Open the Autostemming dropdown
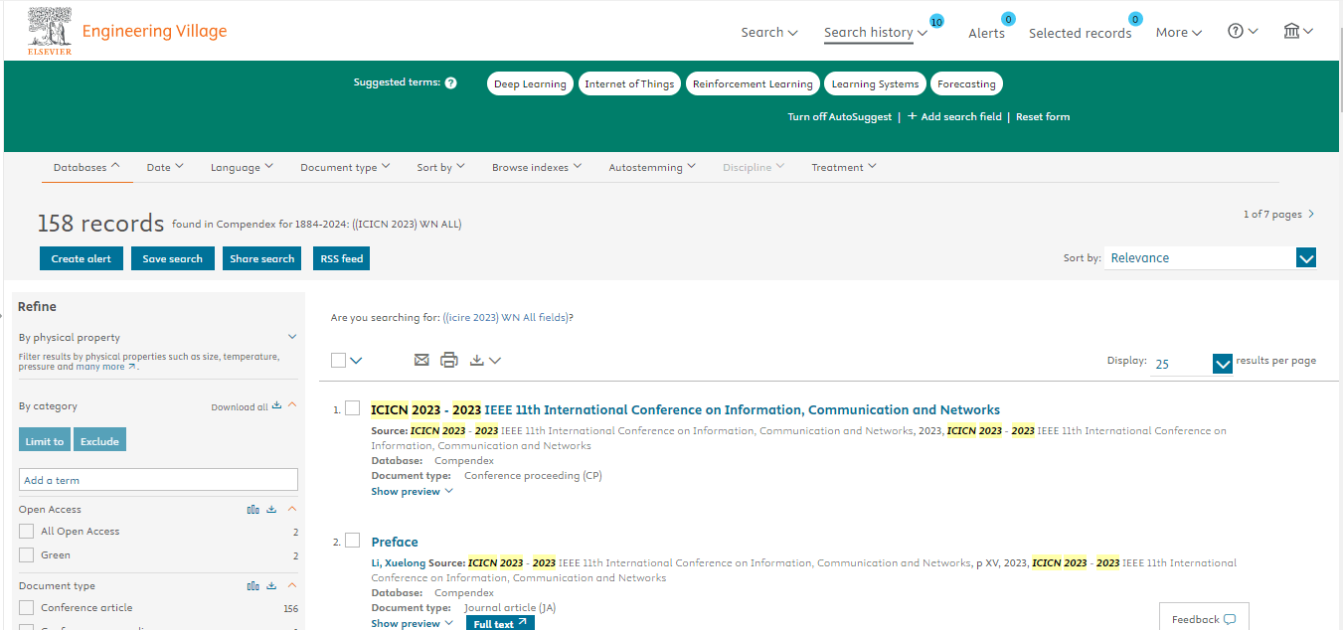The height and width of the screenshot is (630, 1343). (x=652, y=167)
